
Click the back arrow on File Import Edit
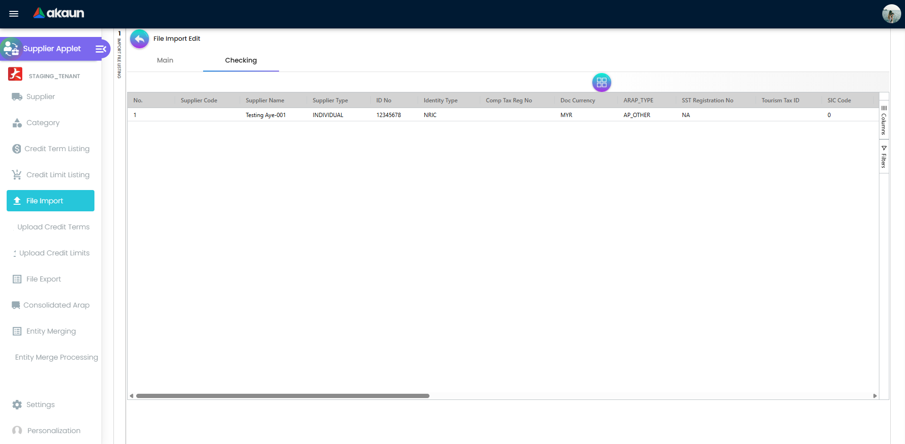pos(139,38)
